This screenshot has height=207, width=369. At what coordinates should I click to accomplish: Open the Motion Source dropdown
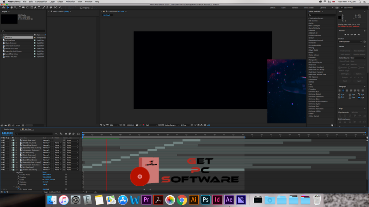[357, 58]
